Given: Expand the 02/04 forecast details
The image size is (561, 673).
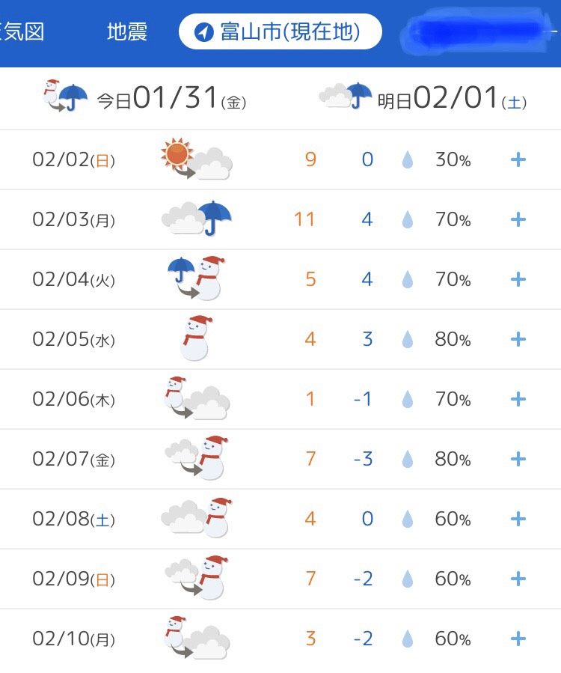Looking at the screenshot, I should pyautogui.click(x=518, y=279).
